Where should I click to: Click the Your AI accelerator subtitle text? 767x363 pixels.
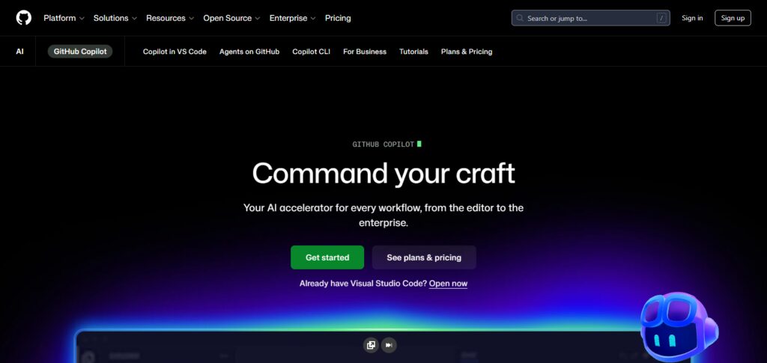point(383,215)
